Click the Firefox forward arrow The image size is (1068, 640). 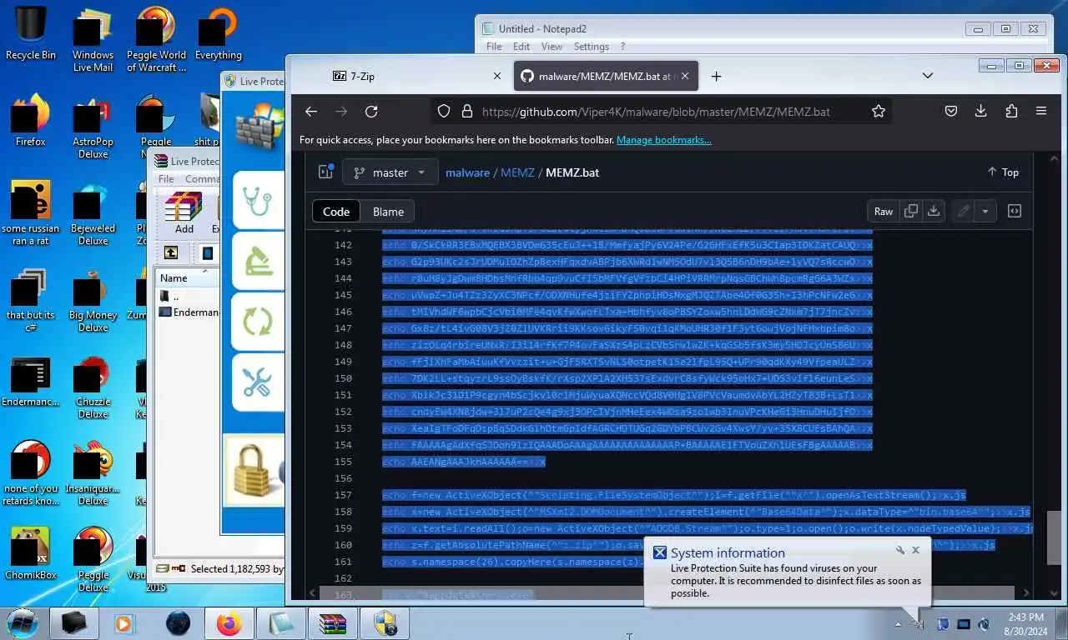[x=341, y=111]
